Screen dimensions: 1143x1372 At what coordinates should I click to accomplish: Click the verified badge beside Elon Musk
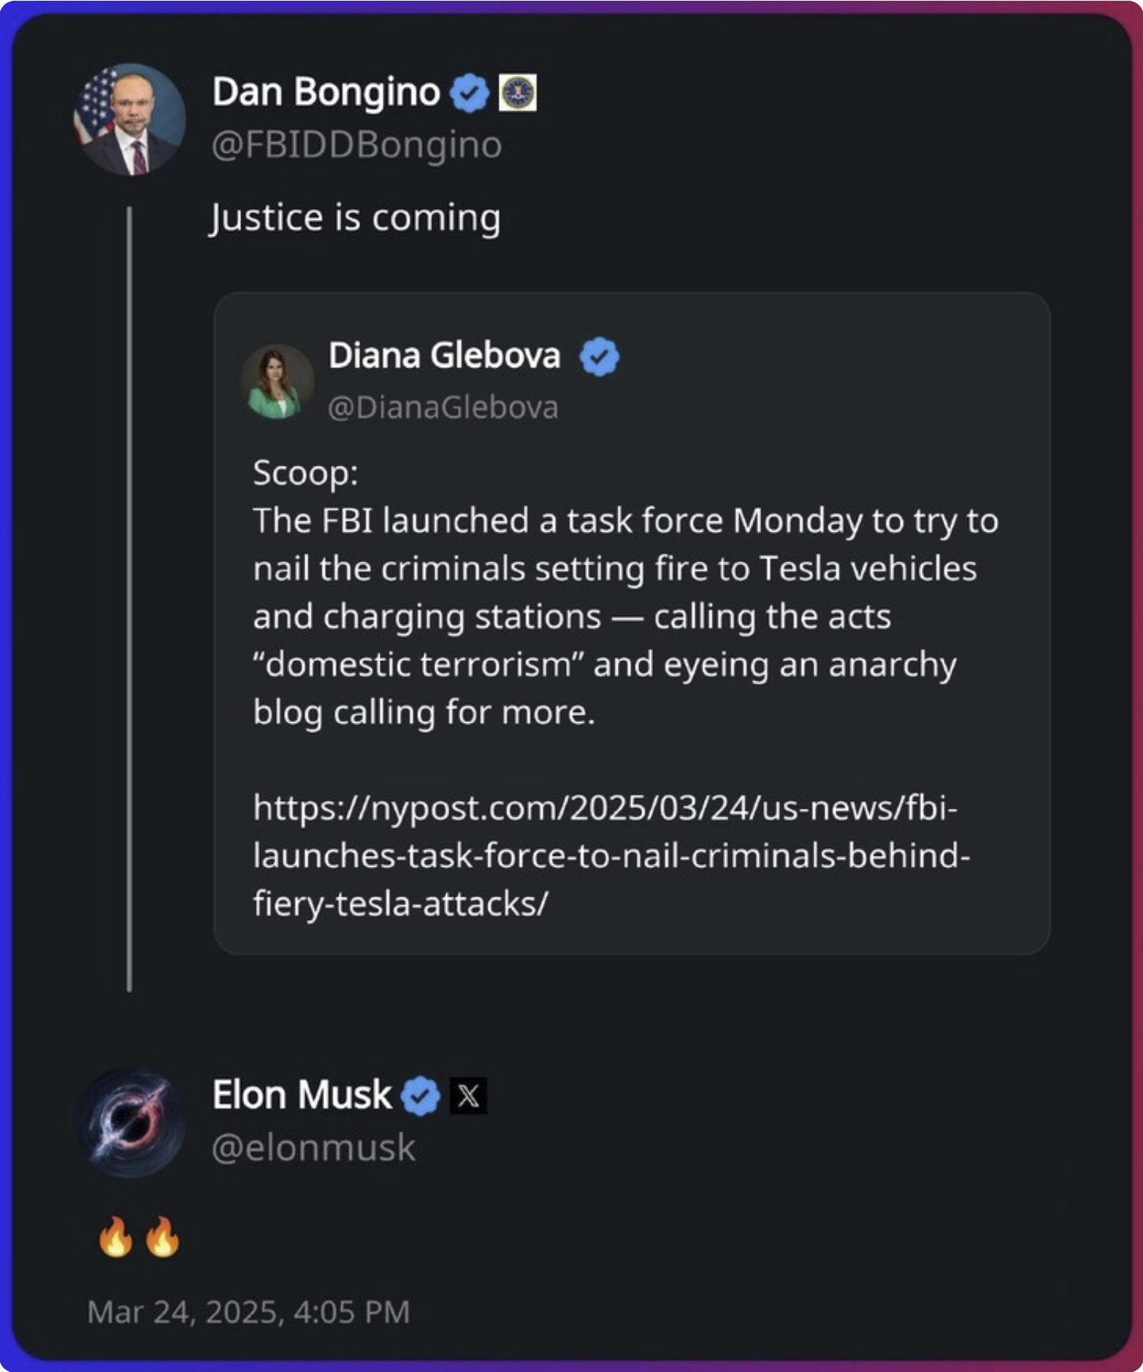click(x=421, y=1095)
